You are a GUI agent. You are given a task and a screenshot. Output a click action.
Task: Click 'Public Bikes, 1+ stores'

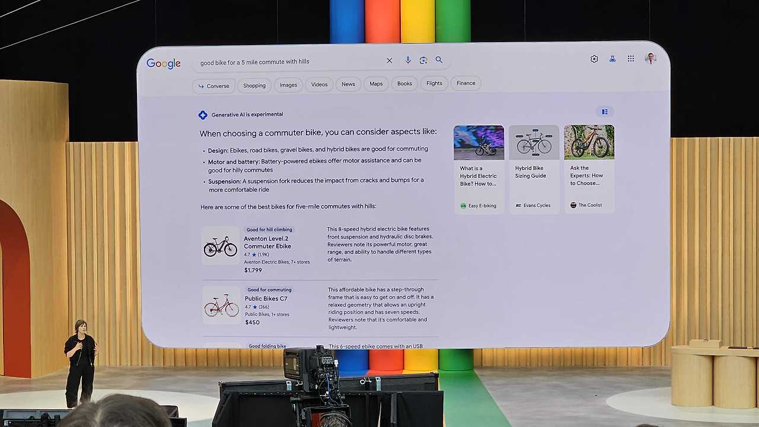267,314
